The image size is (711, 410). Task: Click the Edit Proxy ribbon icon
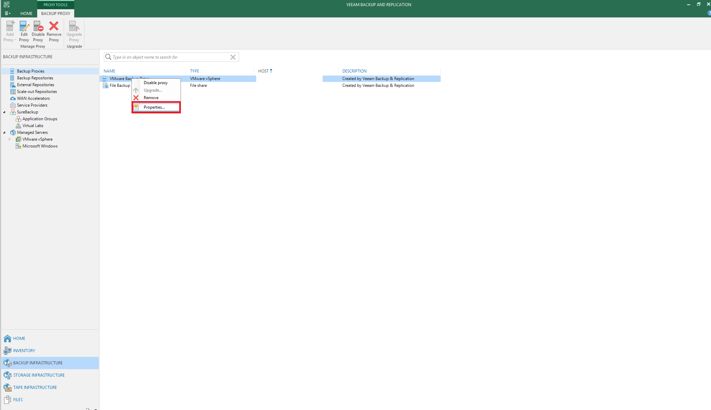(24, 26)
